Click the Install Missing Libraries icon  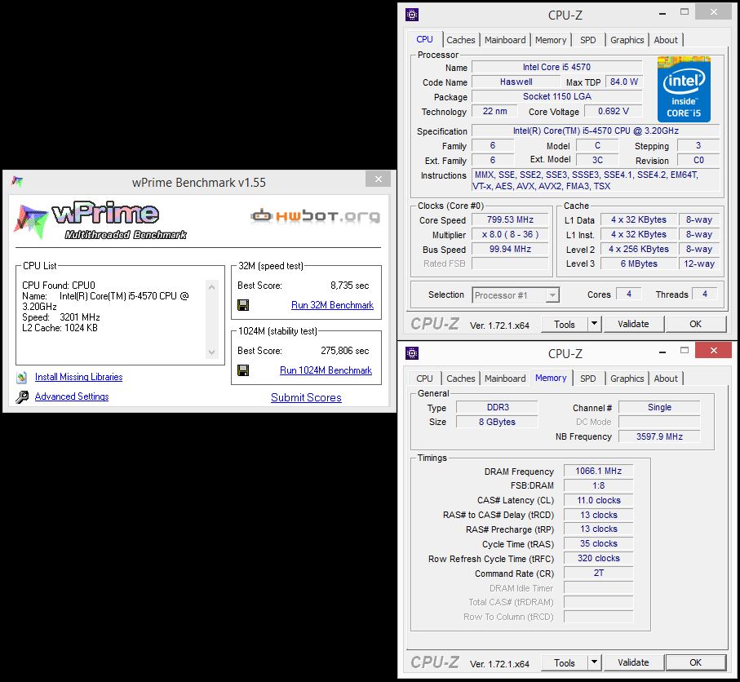[22, 377]
